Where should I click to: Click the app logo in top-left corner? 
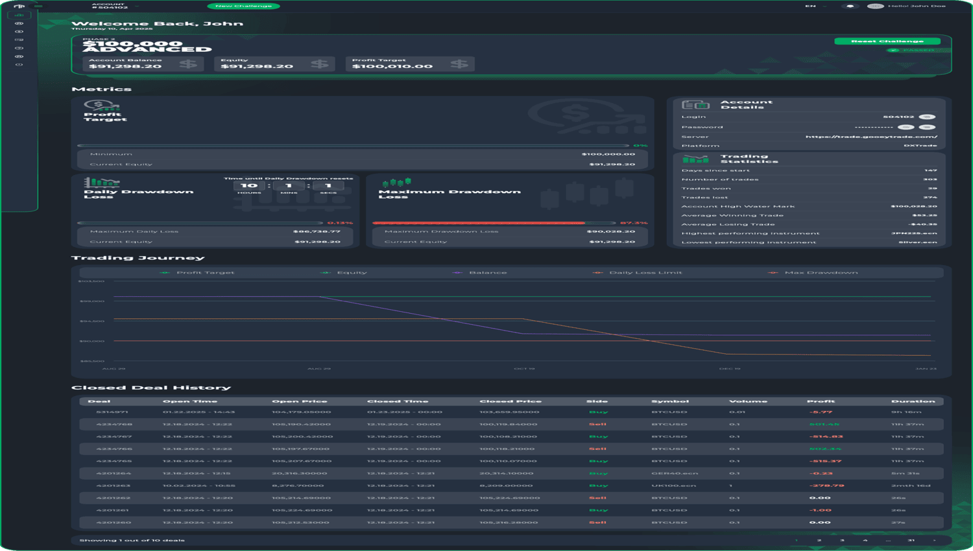tap(19, 6)
